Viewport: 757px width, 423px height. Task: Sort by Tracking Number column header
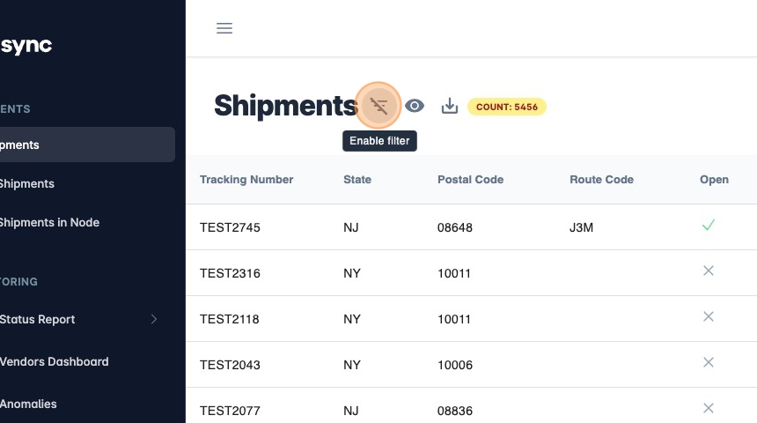[x=246, y=180]
